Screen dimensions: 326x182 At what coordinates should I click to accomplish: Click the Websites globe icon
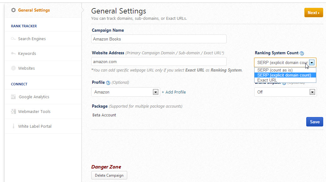coord(13,68)
